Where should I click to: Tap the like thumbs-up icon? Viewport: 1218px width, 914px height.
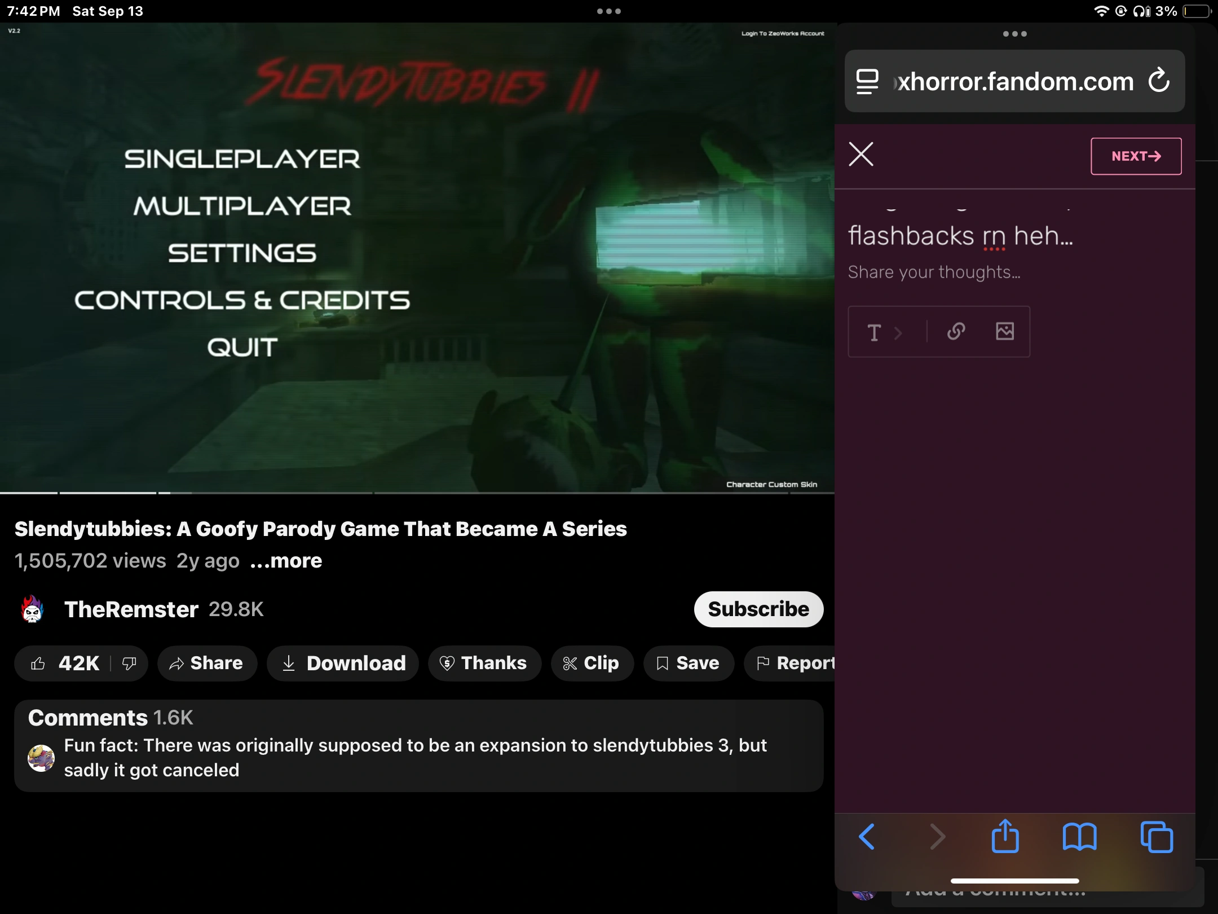38,663
